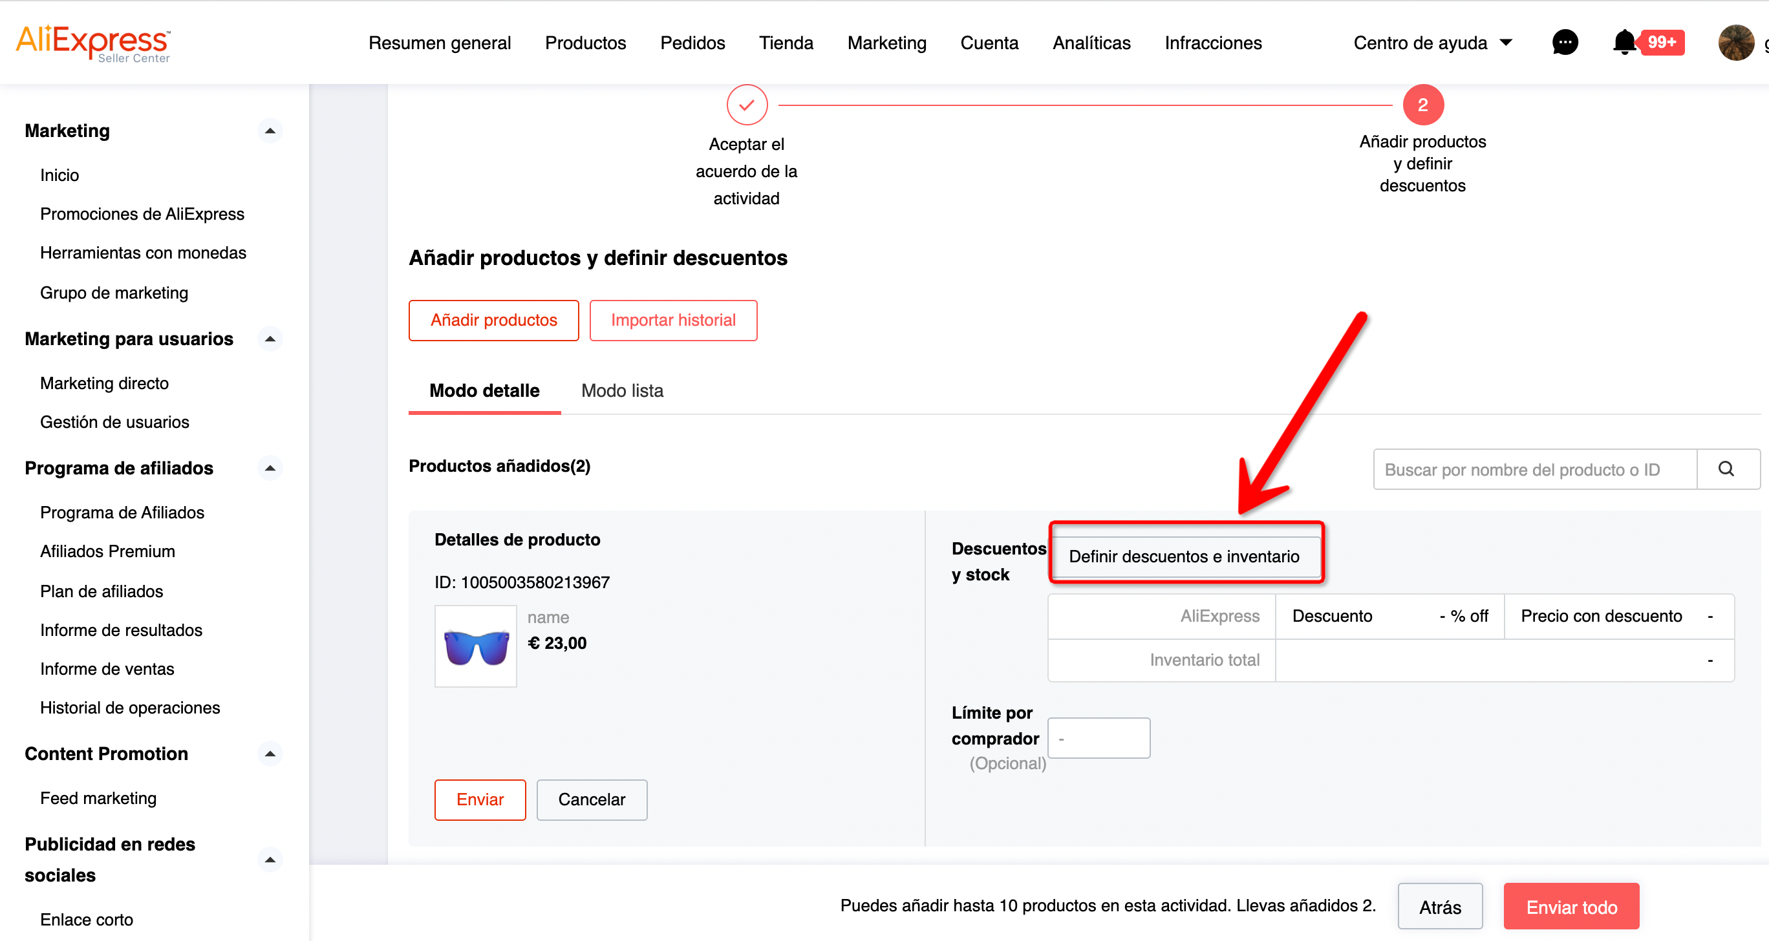Collapse Marketing para usuarios section

(270, 339)
